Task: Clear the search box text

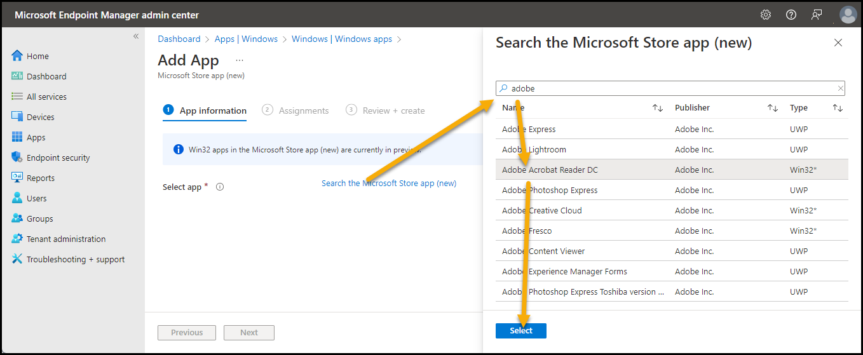Action: [840, 88]
